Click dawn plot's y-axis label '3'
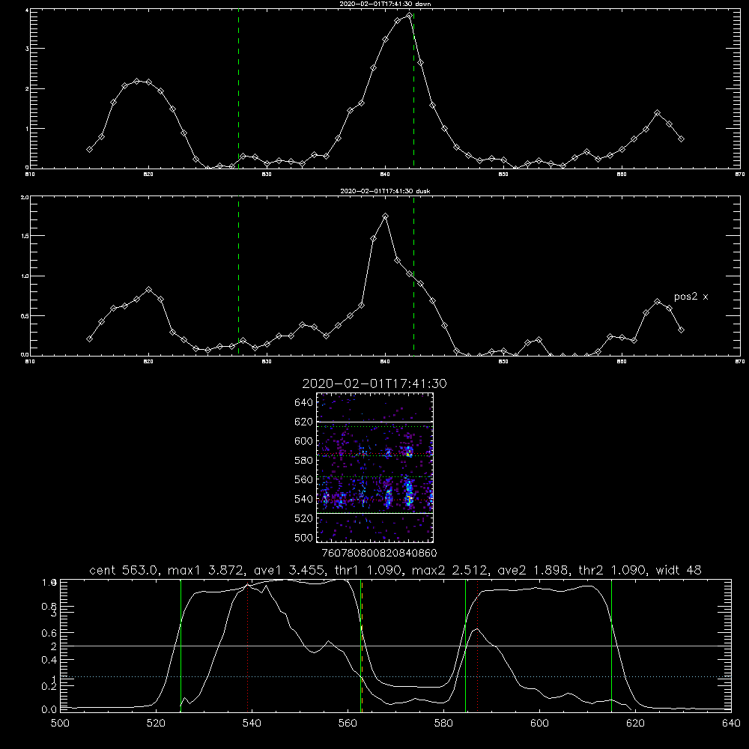This screenshot has width=749, height=749. pos(27,49)
